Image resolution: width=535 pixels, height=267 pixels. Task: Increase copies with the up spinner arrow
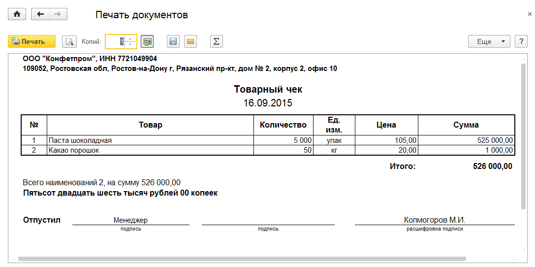(130, 39)
